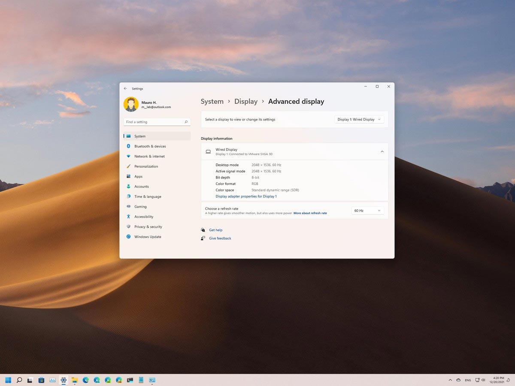Launch Edge Canary from the taskbar
The width and height of the screenshot is (515, 386).
[x=119, y=380]
